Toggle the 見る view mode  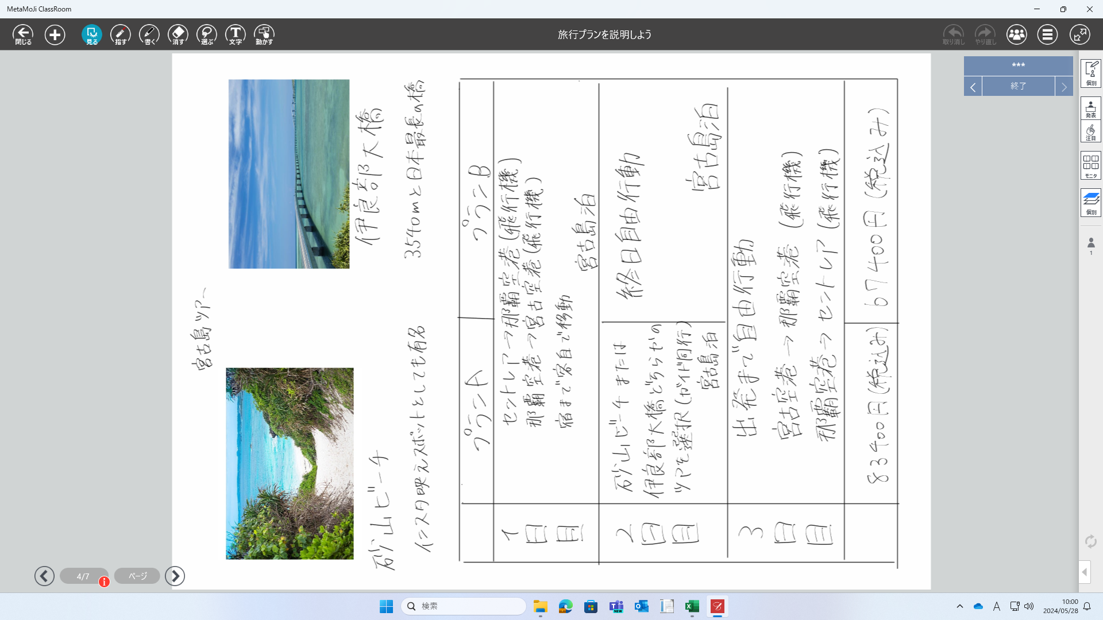coord(92,34)
